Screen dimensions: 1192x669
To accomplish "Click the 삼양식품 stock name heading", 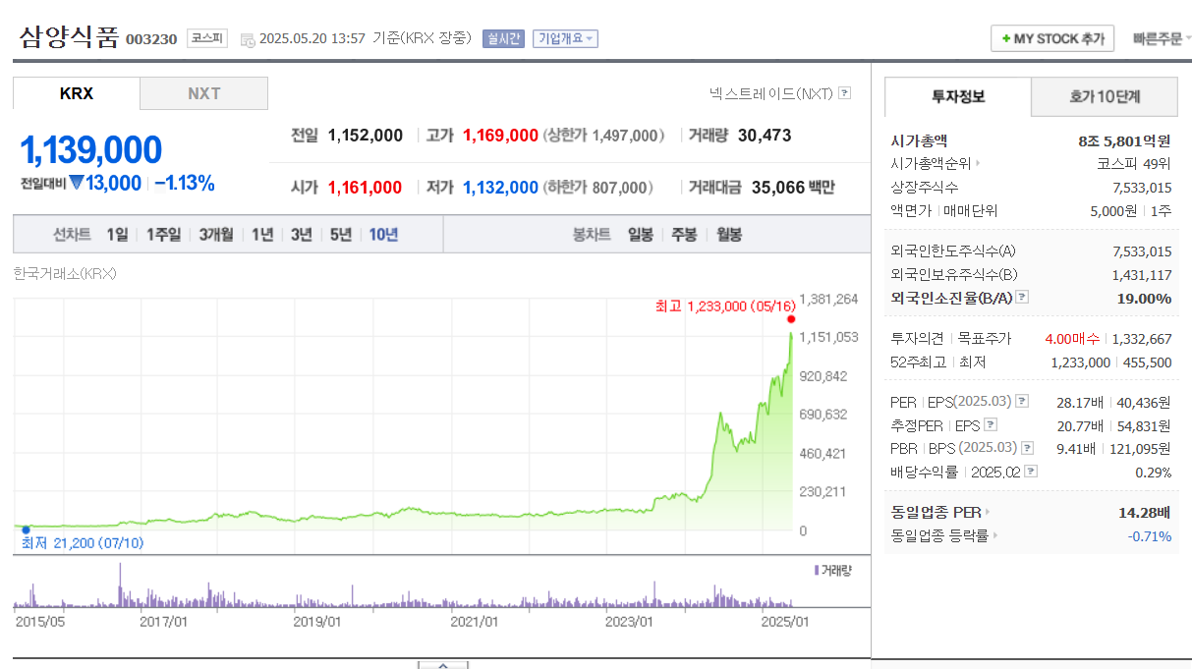I will tap(69, 38).
